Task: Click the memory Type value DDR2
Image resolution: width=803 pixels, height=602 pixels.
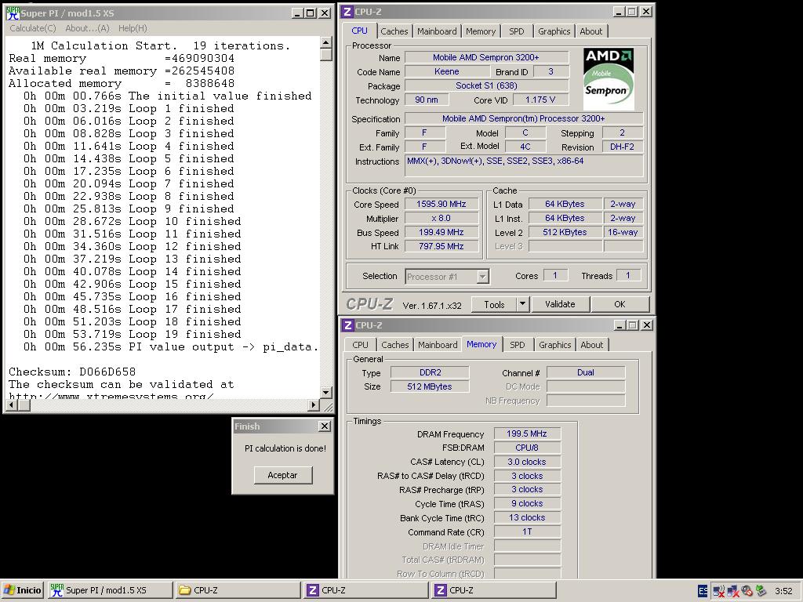Action: point(430,372)
